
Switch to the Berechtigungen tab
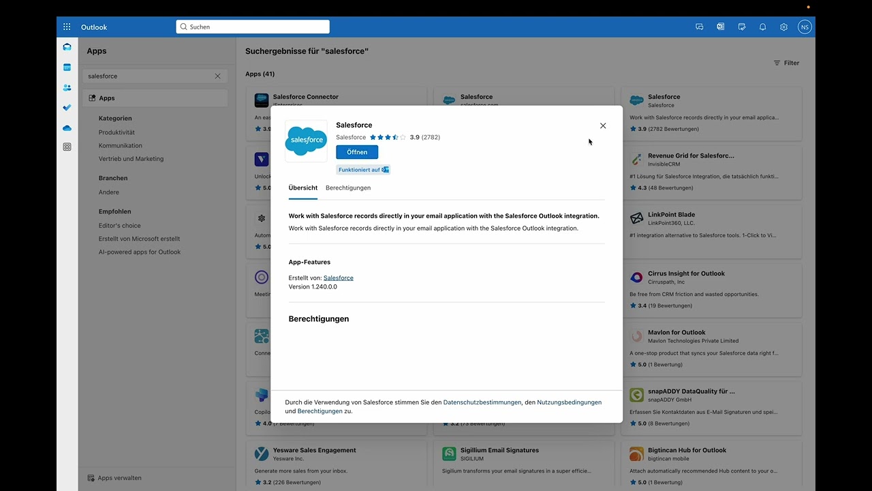click(x=348, y=188)
